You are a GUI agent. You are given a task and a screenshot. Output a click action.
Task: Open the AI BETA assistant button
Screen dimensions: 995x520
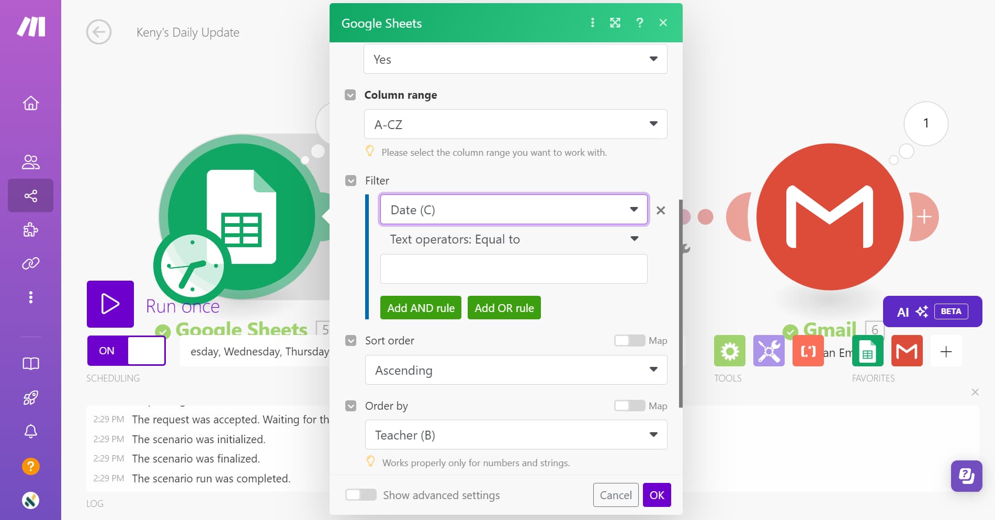pyautogui.click(x=932, y=311)
